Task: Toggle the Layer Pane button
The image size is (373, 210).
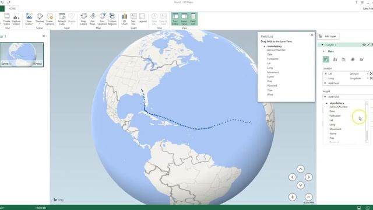Action: [184, 19]
